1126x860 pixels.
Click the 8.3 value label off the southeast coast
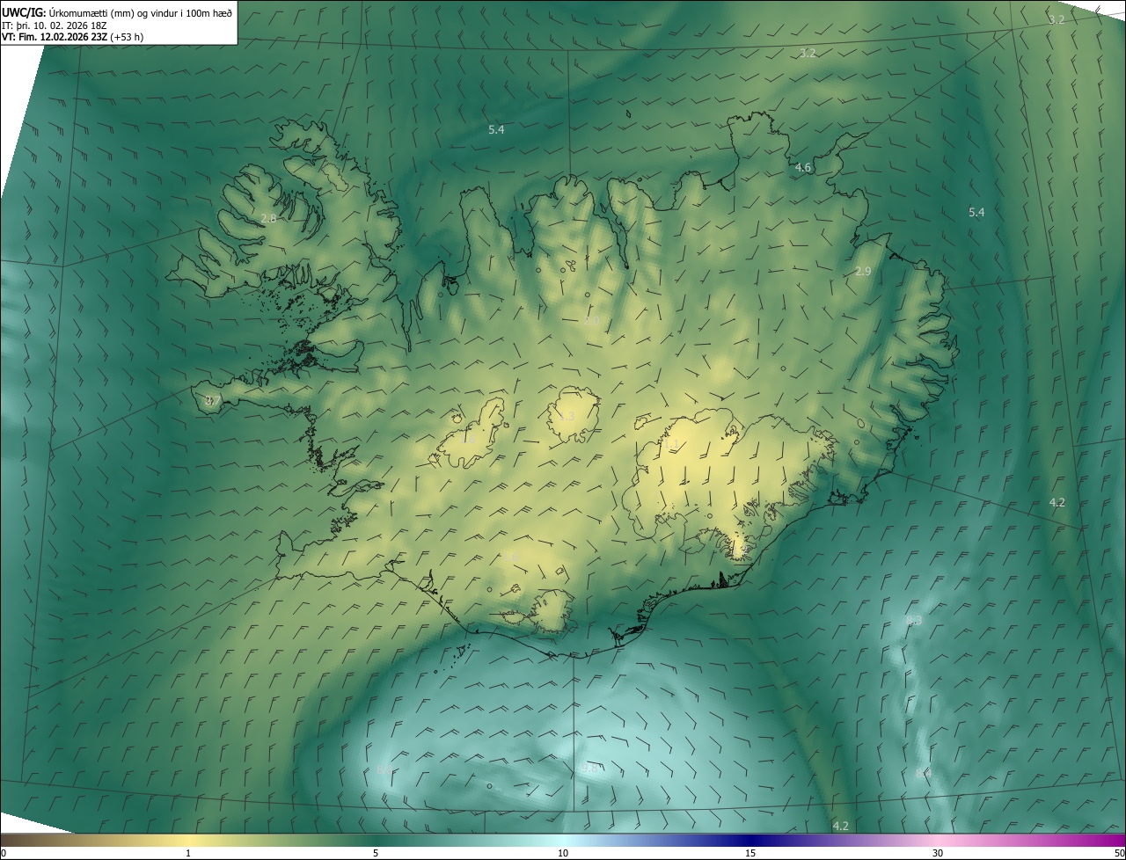[x=914, y=621]
